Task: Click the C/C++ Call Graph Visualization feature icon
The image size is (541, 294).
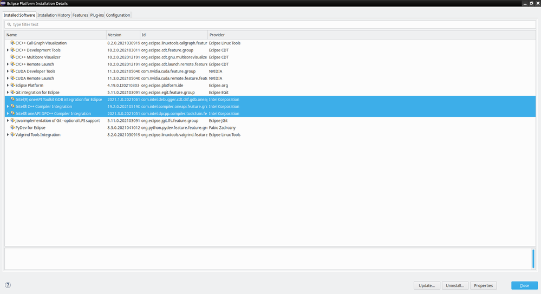Action: [x=12, y=43]
